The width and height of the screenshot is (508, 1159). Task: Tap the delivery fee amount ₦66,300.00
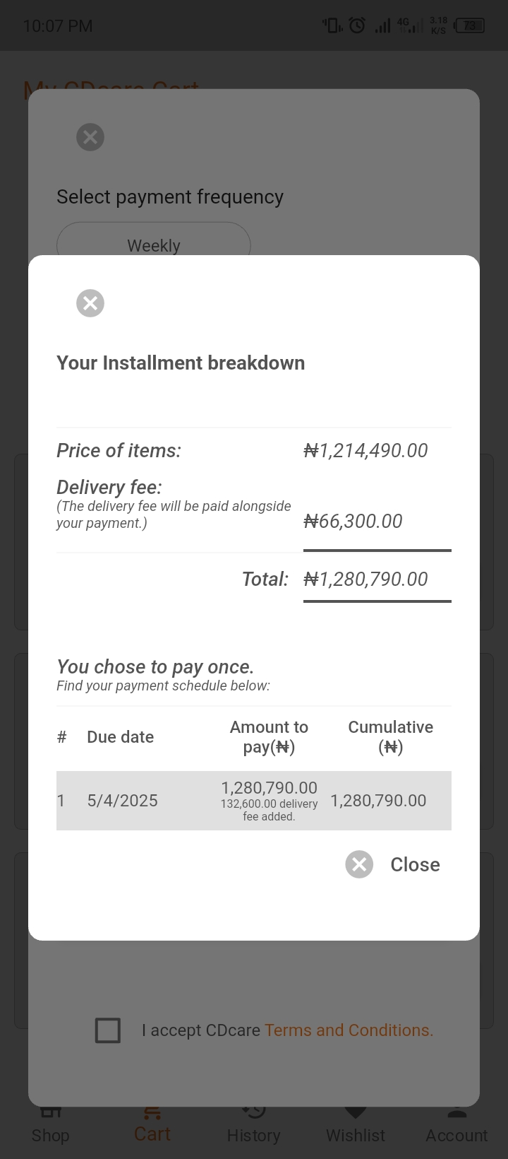353,522
